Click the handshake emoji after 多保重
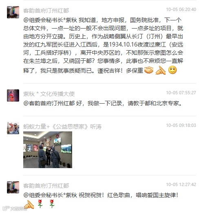This screenshot has height=213, width=201. pos(149,70)
